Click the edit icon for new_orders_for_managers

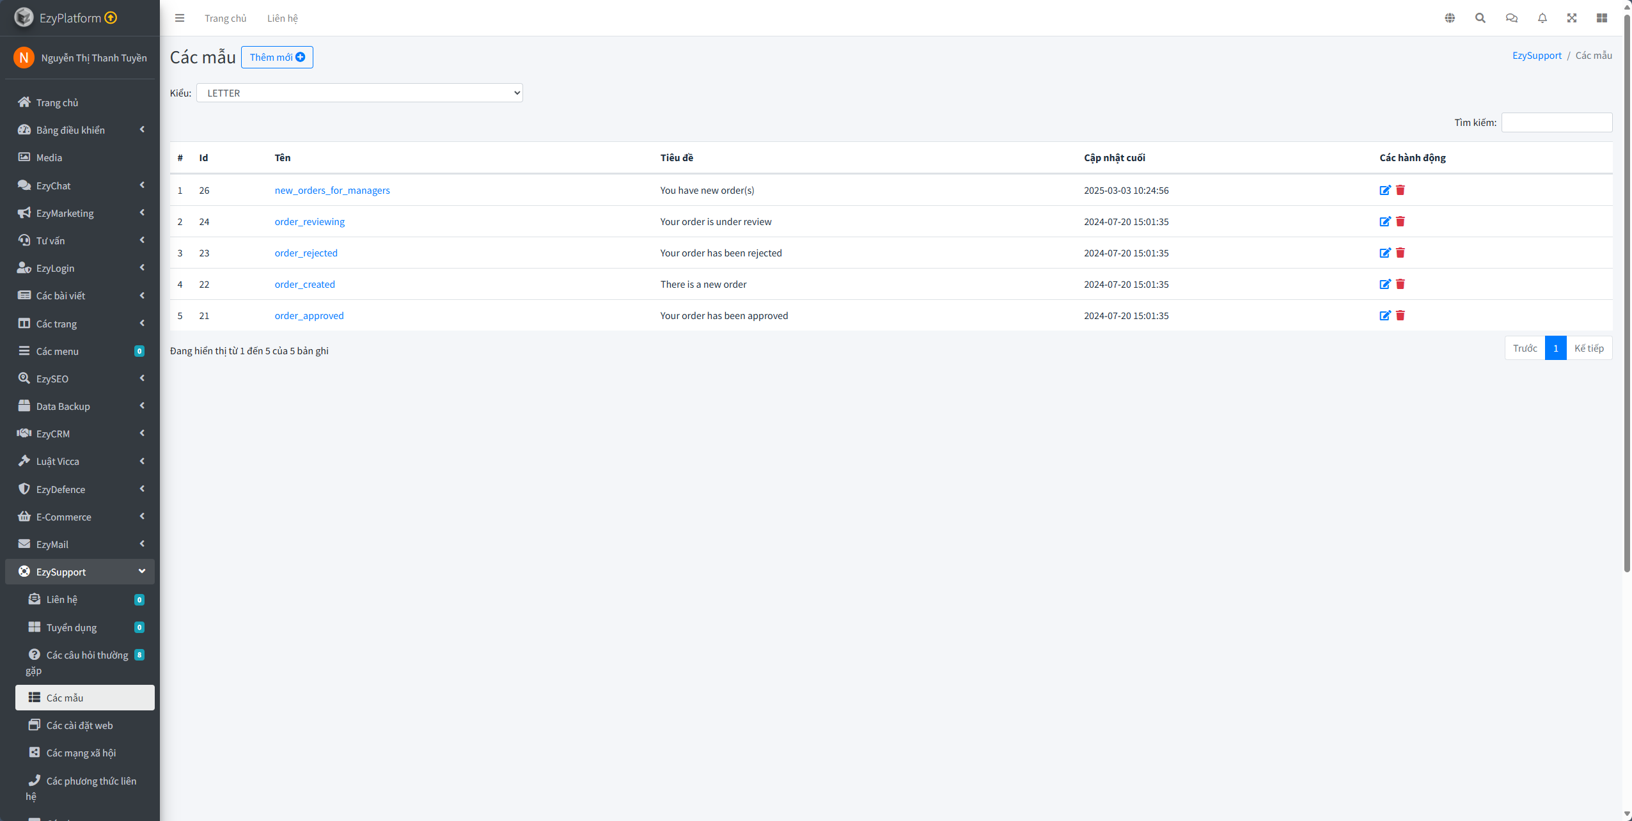tap(1385, 190)
